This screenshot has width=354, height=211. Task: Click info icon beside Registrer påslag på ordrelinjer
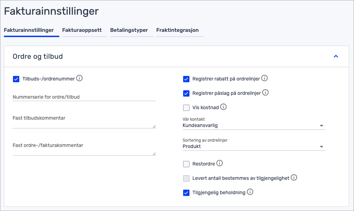pos(266,93)
